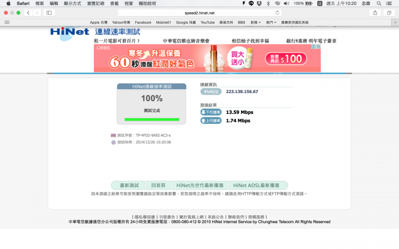Image resolution: width=399 pixels, height=249 pixels.
Task: Open the 瀏覽記錄 menu
Action: [x=96, y=3]
